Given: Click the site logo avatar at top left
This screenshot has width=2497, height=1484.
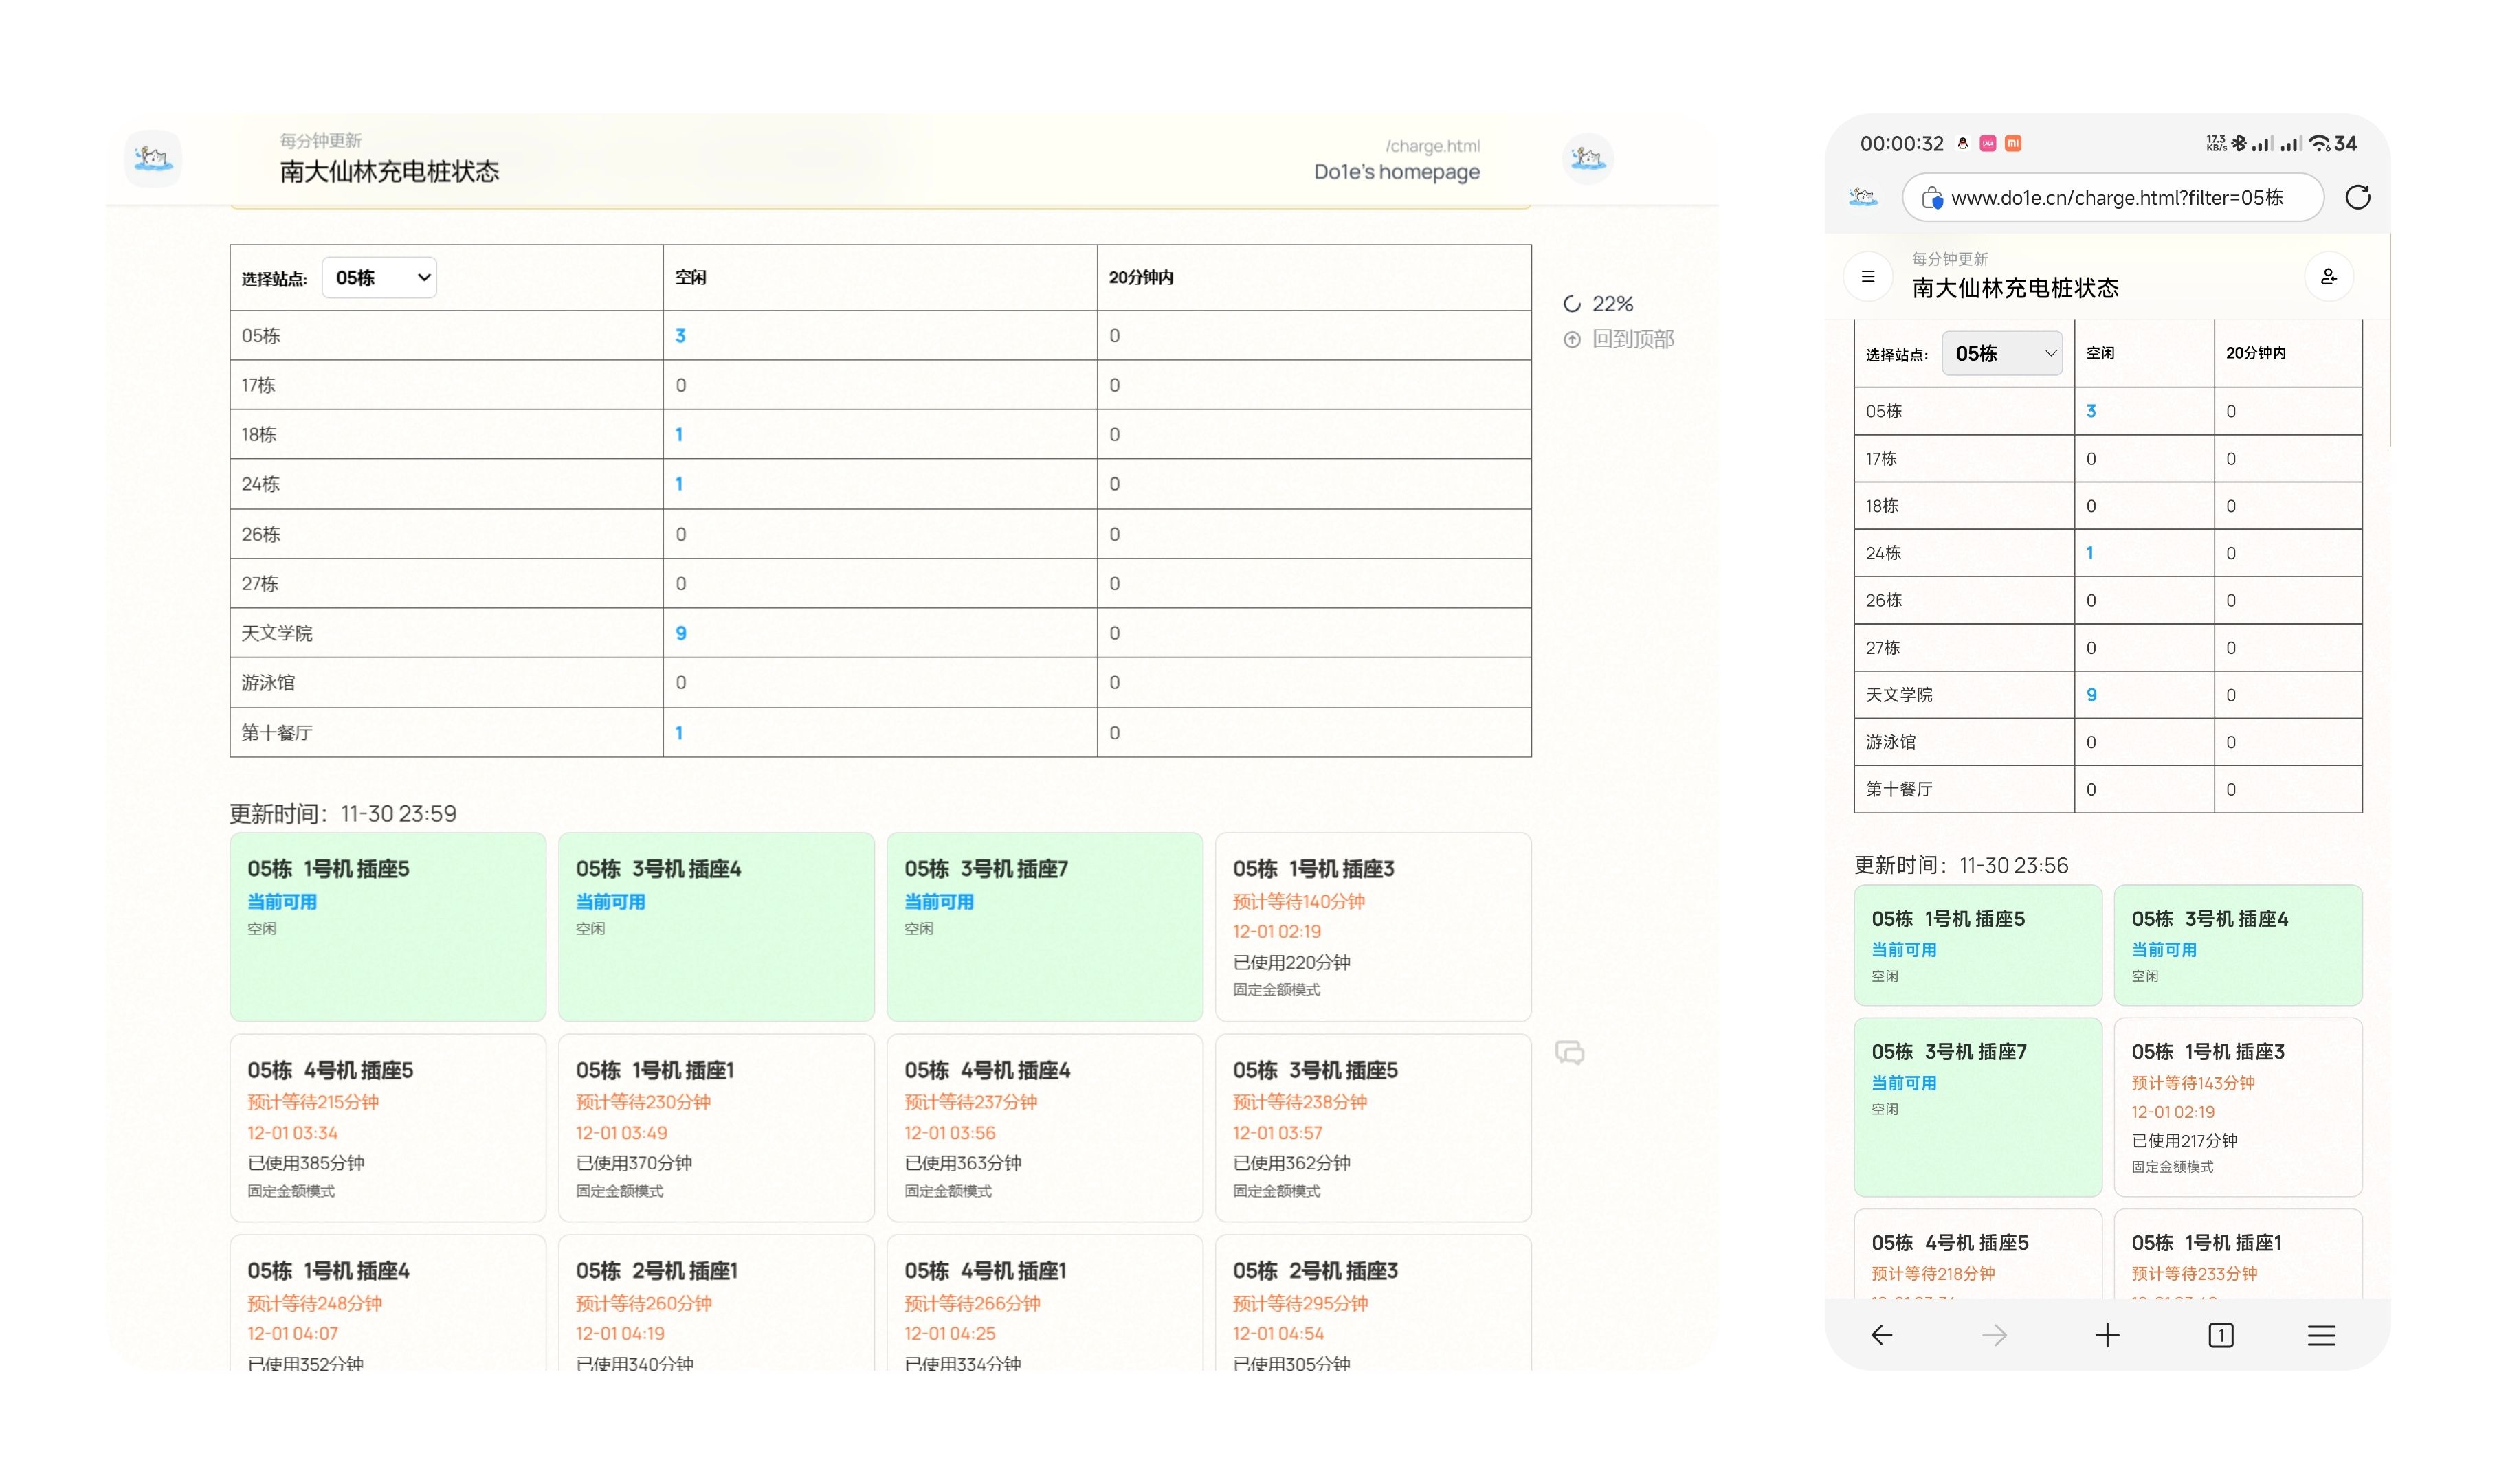Looking at the screenshot, I should [153, 158].
